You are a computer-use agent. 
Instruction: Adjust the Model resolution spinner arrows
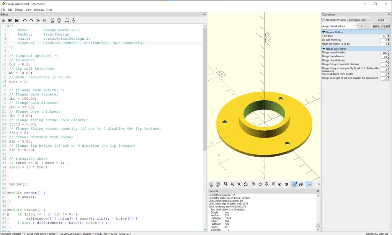tap(389, 44)
